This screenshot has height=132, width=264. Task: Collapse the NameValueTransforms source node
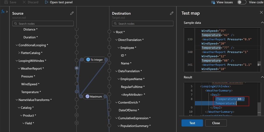pyautogui.click(x=17, y=100)
